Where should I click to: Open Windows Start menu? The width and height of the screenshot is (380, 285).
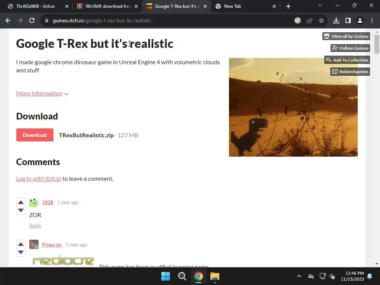click(x=166, y=276)
